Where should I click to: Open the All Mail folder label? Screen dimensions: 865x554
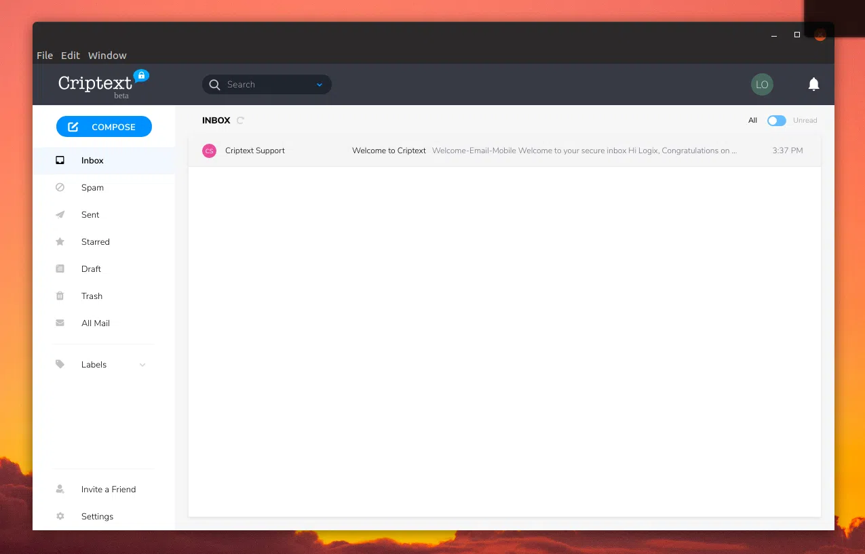[x=96, y=323]
